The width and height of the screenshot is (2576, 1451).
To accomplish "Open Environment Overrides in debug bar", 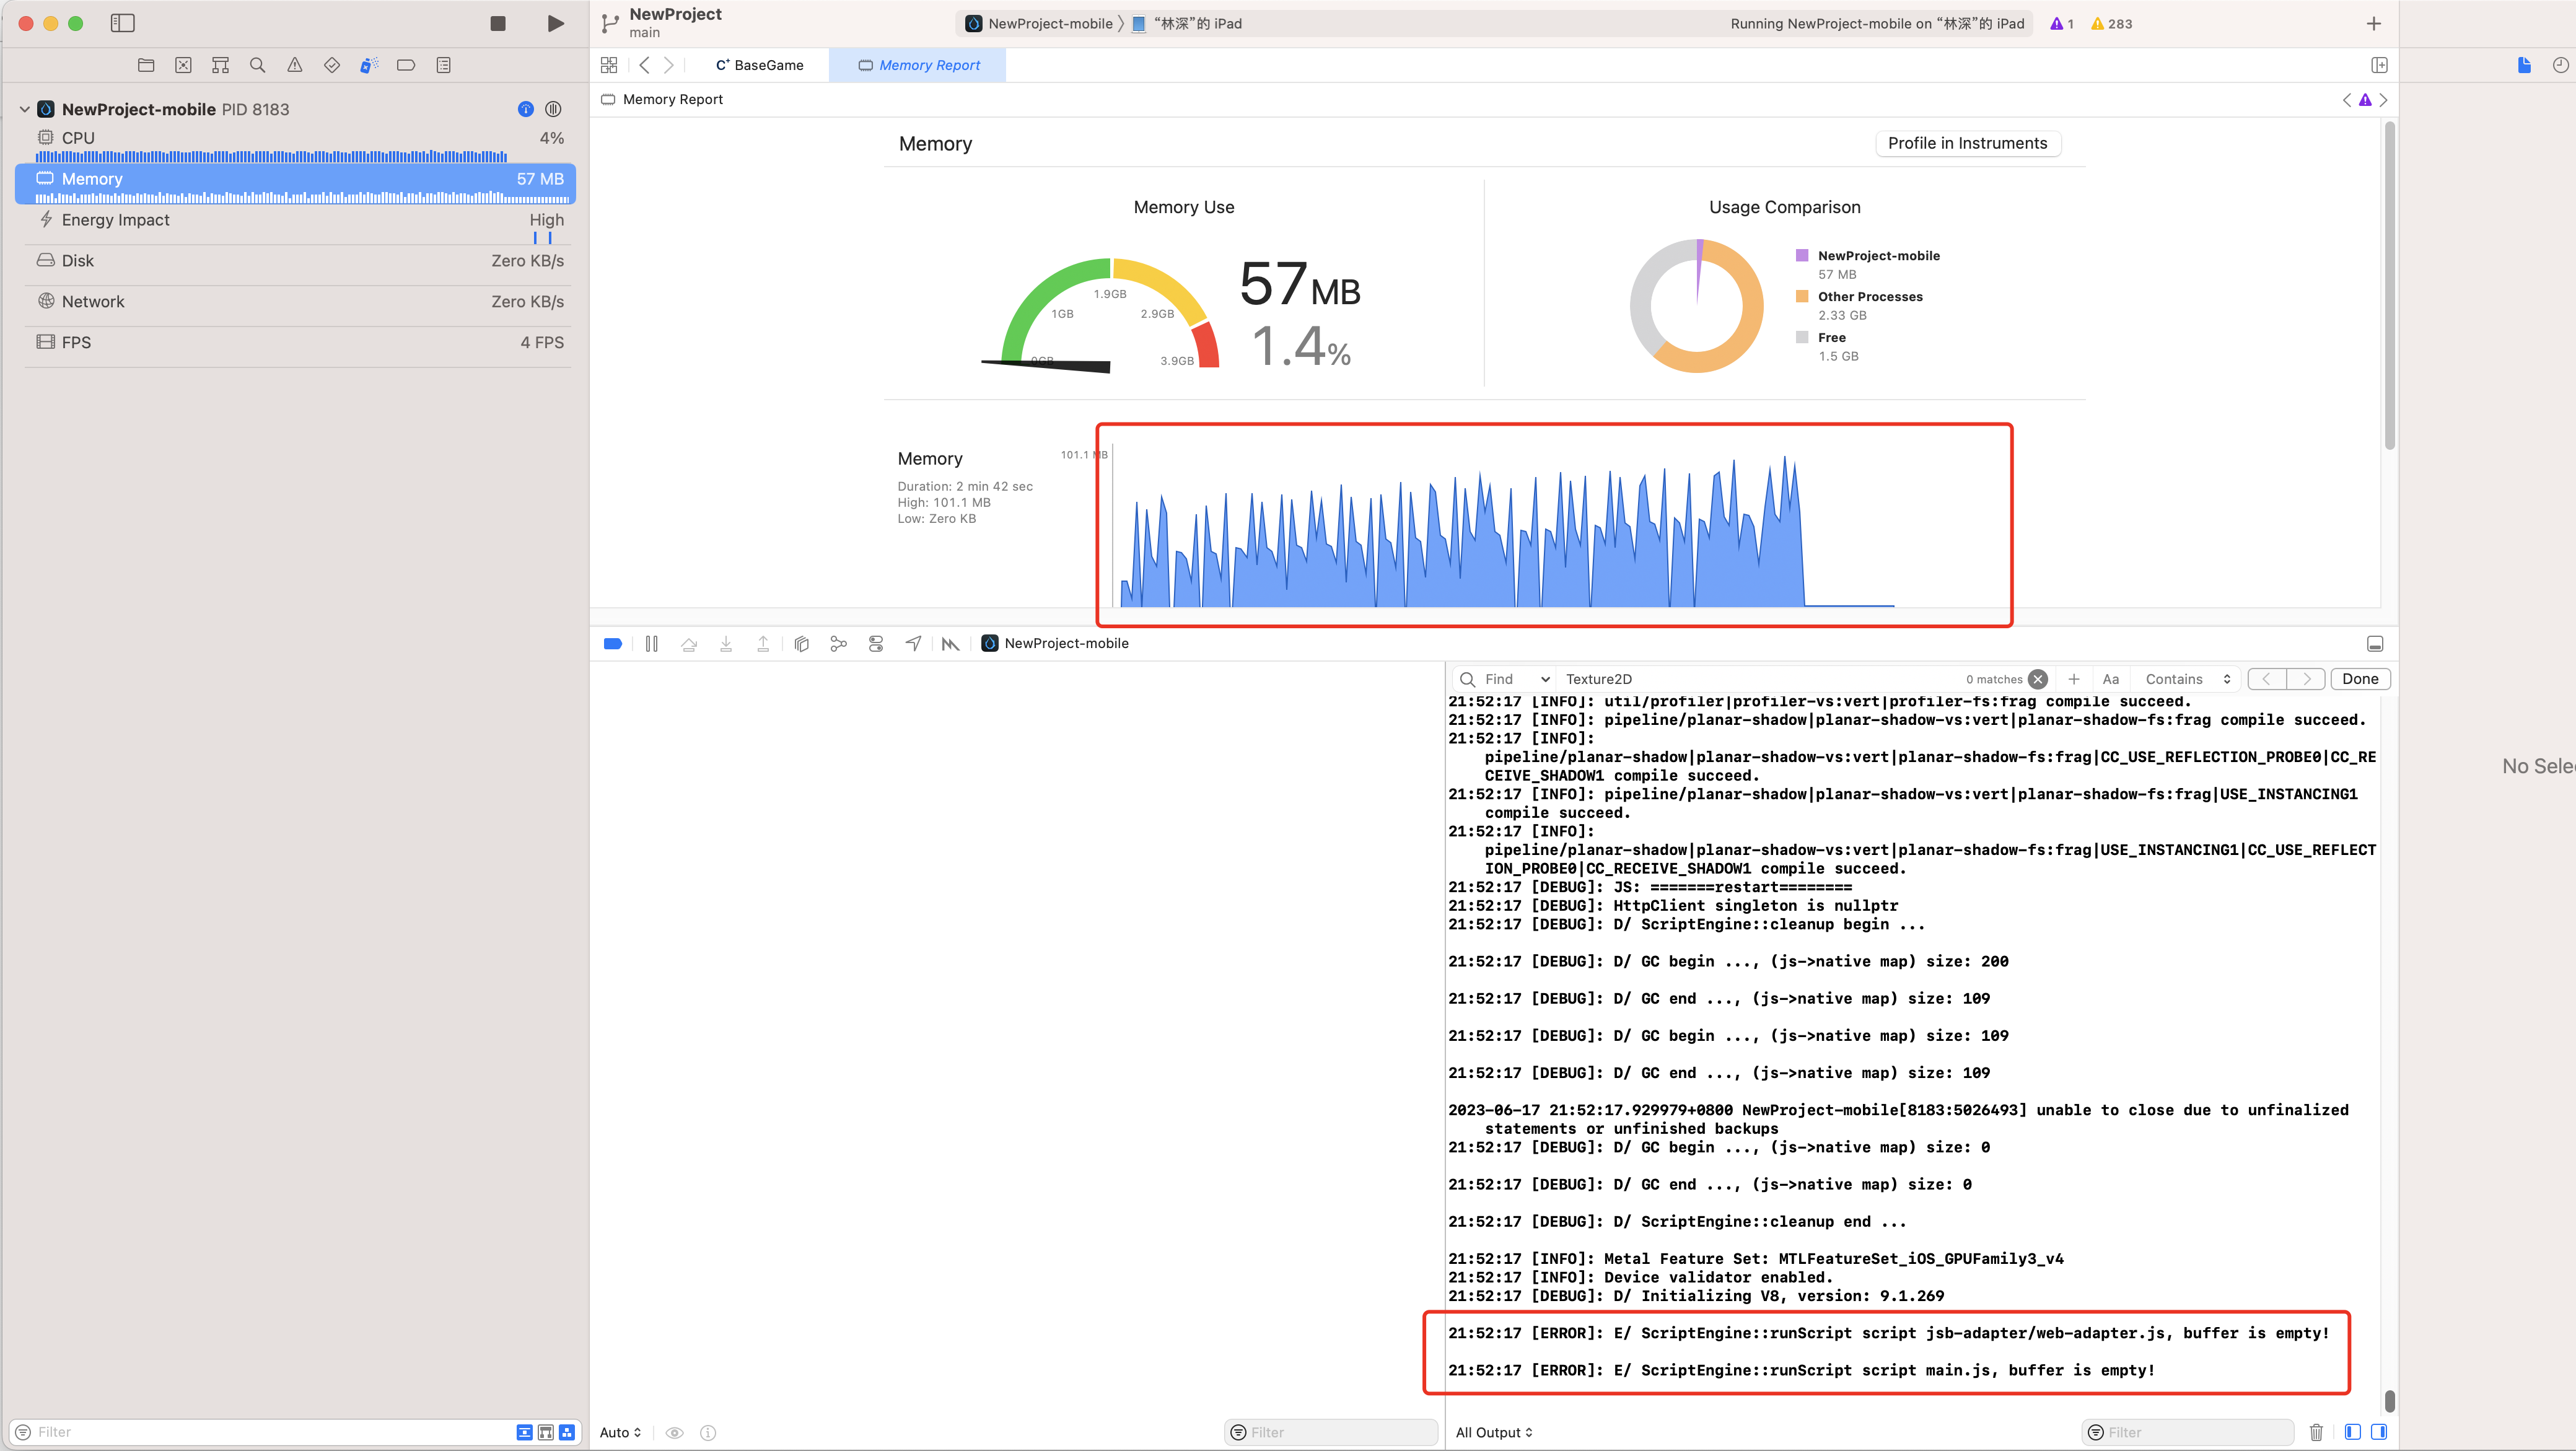I will click(x=876, y=644).
